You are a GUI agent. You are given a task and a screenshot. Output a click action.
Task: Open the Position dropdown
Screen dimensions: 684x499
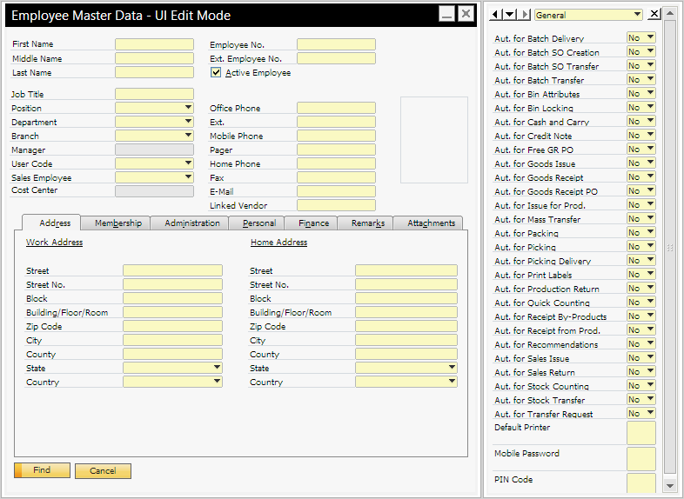(x=188, y=108)
